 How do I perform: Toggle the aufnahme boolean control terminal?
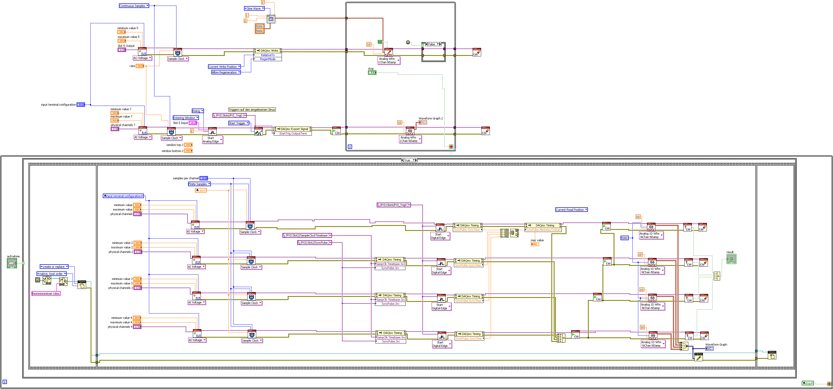coord(12,263)
